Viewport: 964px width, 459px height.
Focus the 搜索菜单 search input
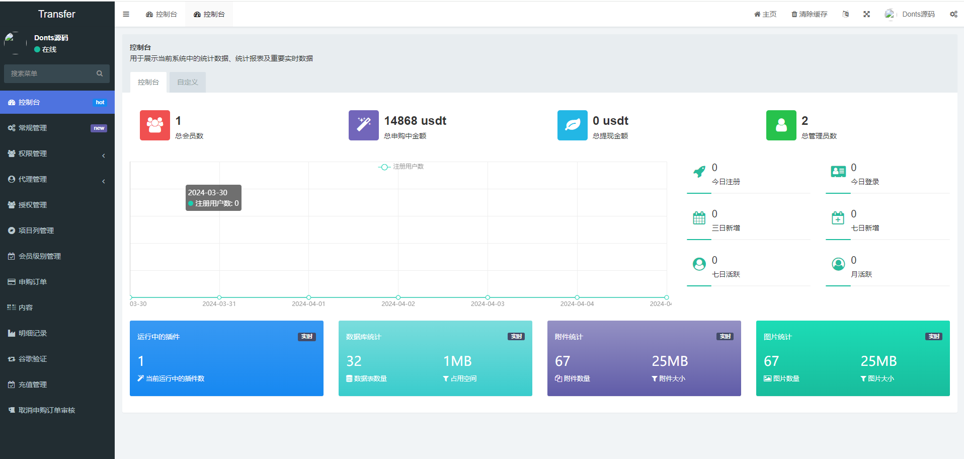pos(49,73)
